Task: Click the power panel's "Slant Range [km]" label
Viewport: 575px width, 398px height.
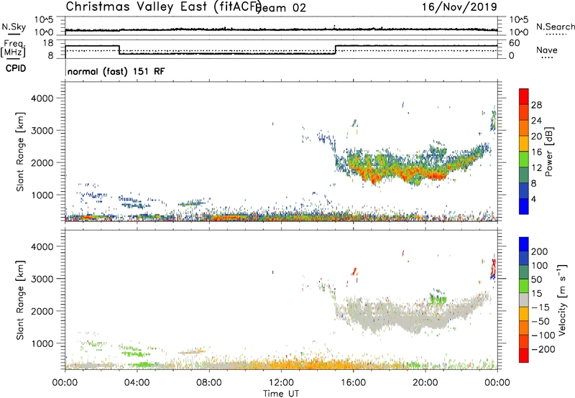Action: click(20, 152)
